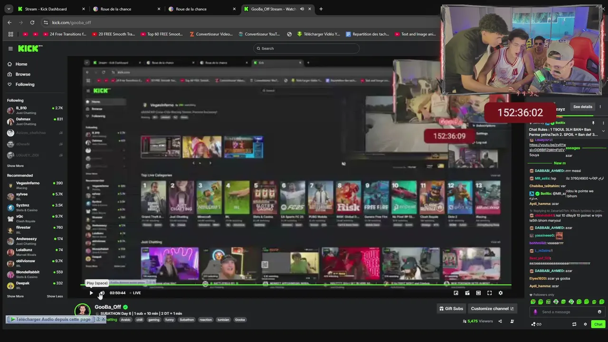This screenshot has height=342, width=608.
Task: Open Dahmax channel in Following list
Action: 35,121
